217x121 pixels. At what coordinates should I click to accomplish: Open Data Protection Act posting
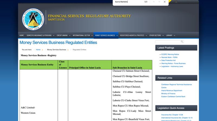pyautogui.click(x=168, y=61)
